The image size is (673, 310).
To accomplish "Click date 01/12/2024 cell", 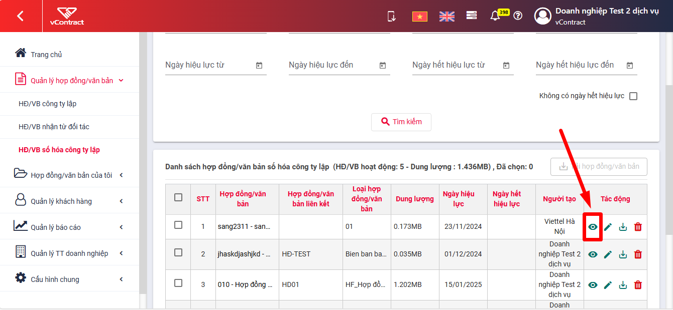I will click(x=463, y=254).
